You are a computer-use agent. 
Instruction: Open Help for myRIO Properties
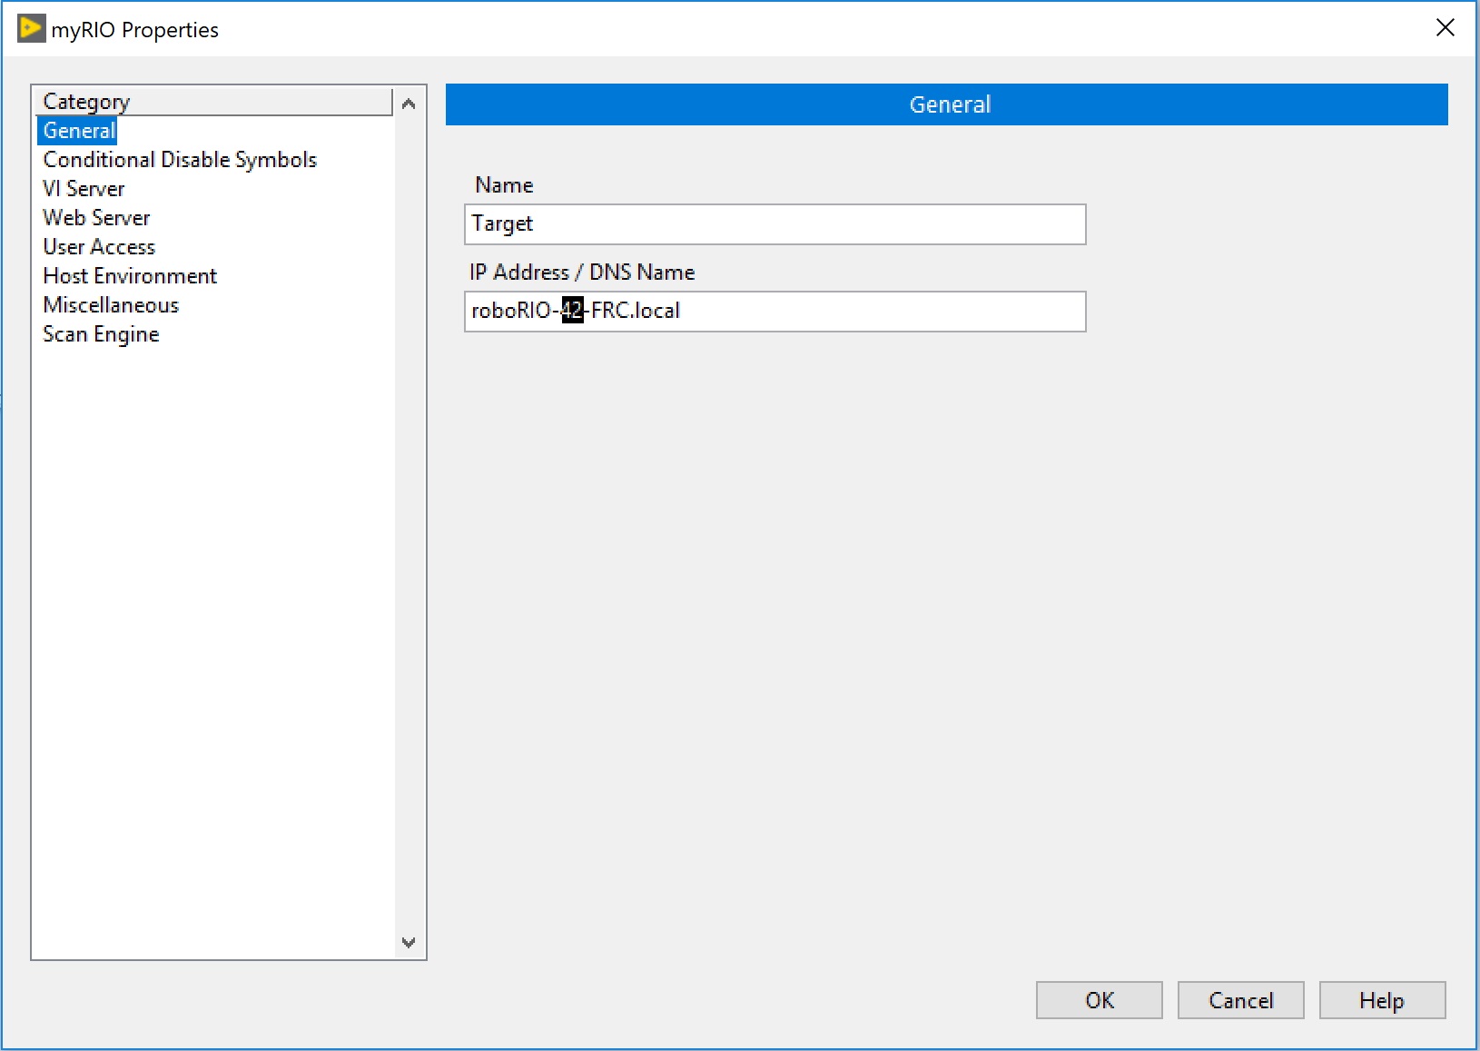coord(1382,1000)
